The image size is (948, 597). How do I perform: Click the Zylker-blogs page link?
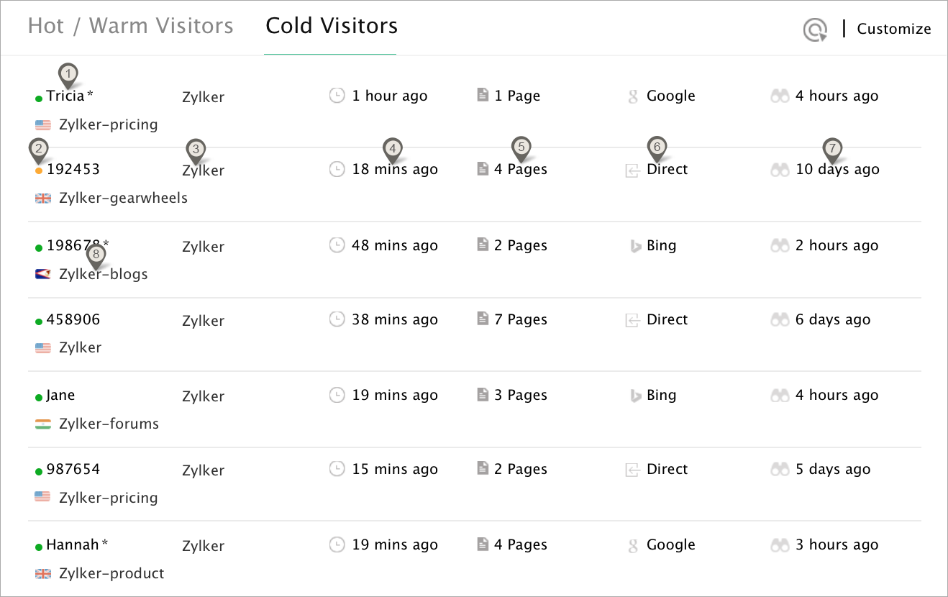(104, 275)
